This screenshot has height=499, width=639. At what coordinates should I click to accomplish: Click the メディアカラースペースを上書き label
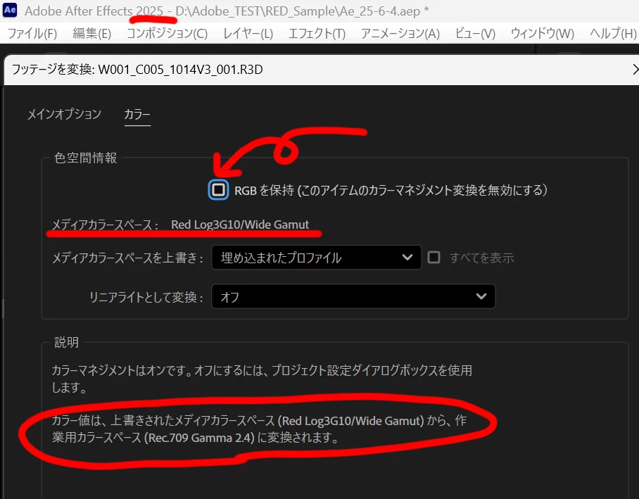pyautogui.click(x=127, y=258)
